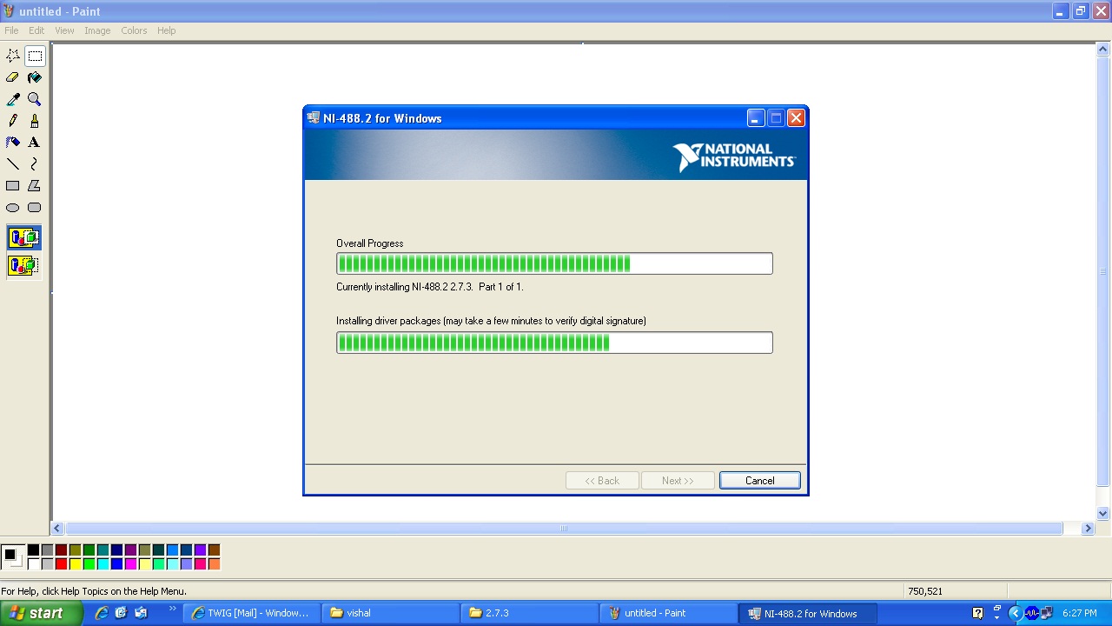
Task: Activate the Airbrush spray can
Action: coord(13,143)
